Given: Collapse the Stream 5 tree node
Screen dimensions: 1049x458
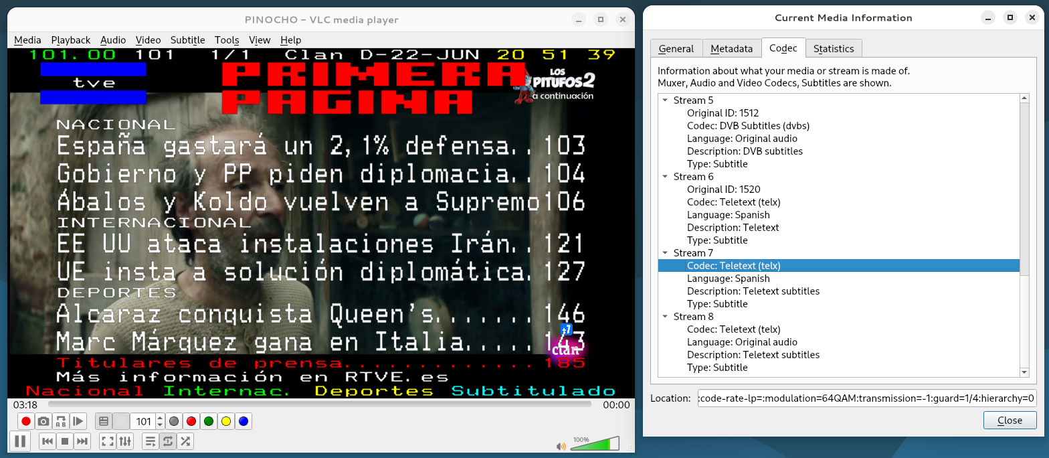Looking at the screenshot, I should (x=665, y=100).
